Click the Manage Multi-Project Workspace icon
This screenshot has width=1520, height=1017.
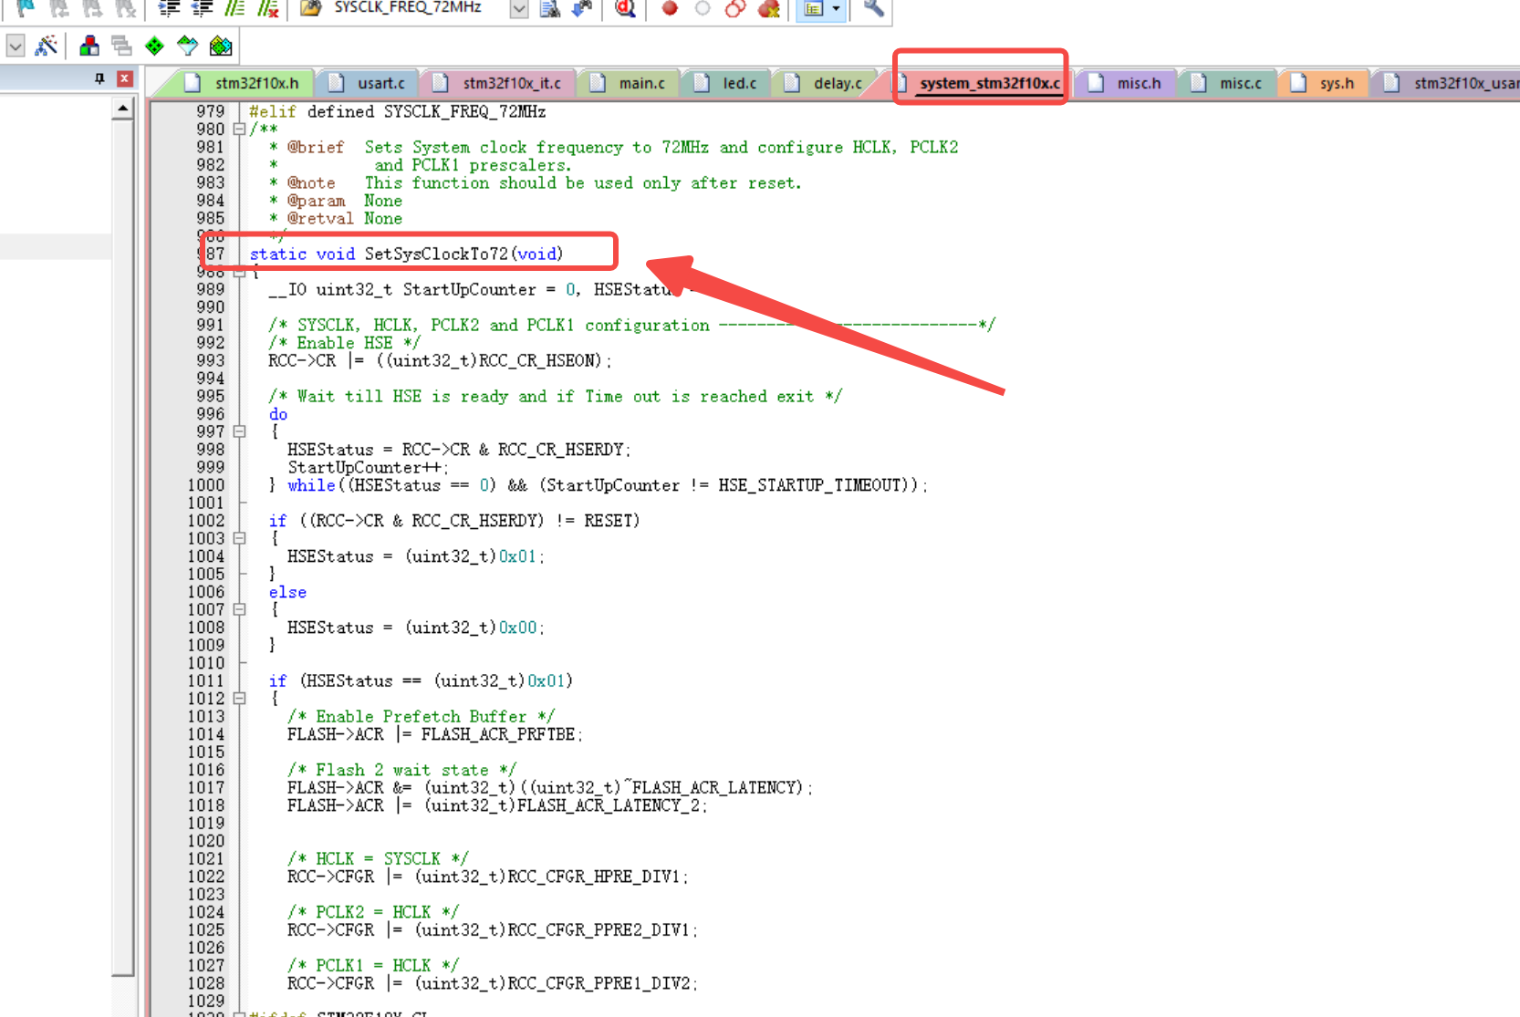pos(121,46)
